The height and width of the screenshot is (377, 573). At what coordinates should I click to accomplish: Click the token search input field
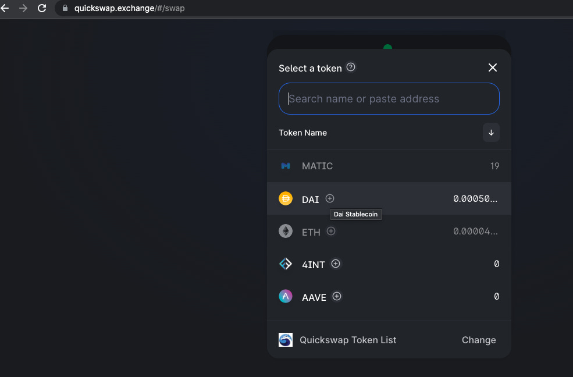coord(389,98)
